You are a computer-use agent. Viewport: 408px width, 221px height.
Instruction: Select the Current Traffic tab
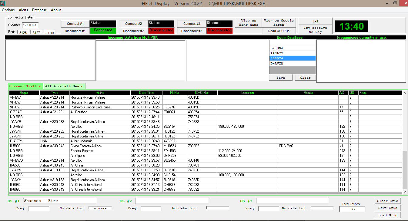tap(25, 86)
